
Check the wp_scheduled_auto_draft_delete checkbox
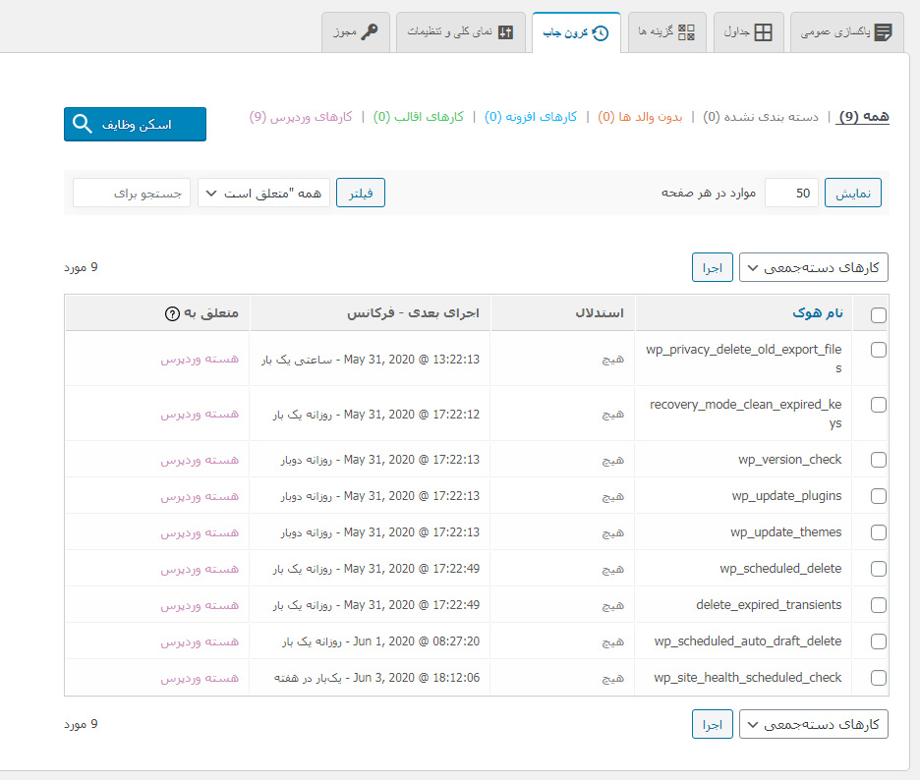pos(879,641)
